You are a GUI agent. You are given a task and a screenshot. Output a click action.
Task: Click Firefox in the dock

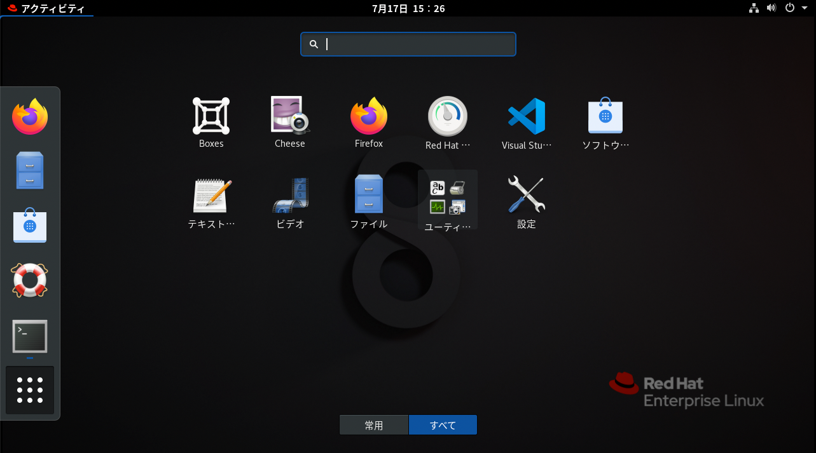(x=30, y=117)
